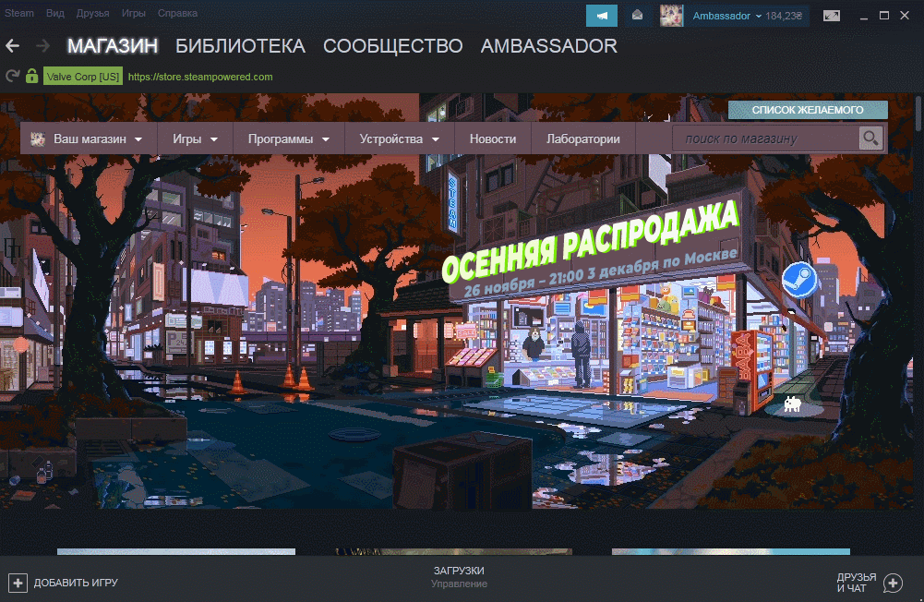
Task: Focus the поиск по магазину search field
Action: click(766, 138)
